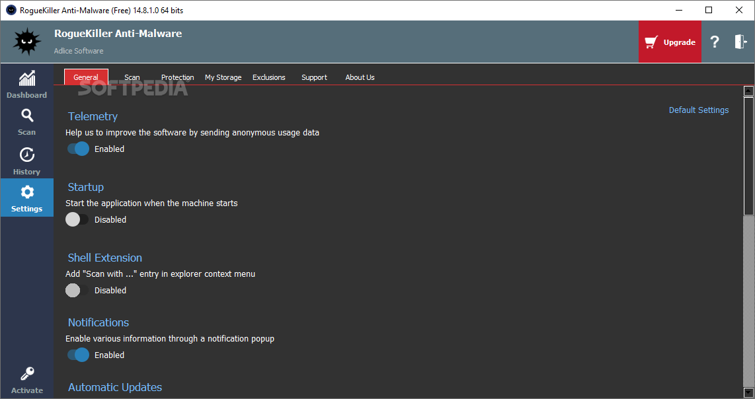Screen dimensions: 755x399
Task: Disable the Notifications toggle
Action: [x=78, y=355]
